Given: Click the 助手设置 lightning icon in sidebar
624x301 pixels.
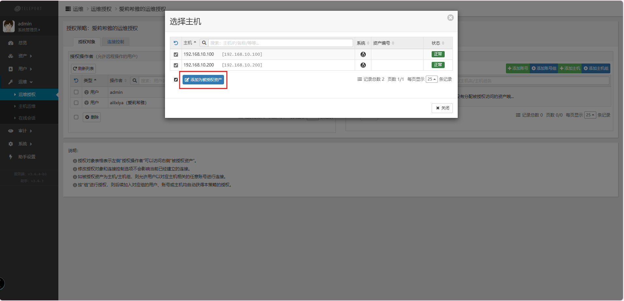Looking at the screenshot, I should click(11, 157).
